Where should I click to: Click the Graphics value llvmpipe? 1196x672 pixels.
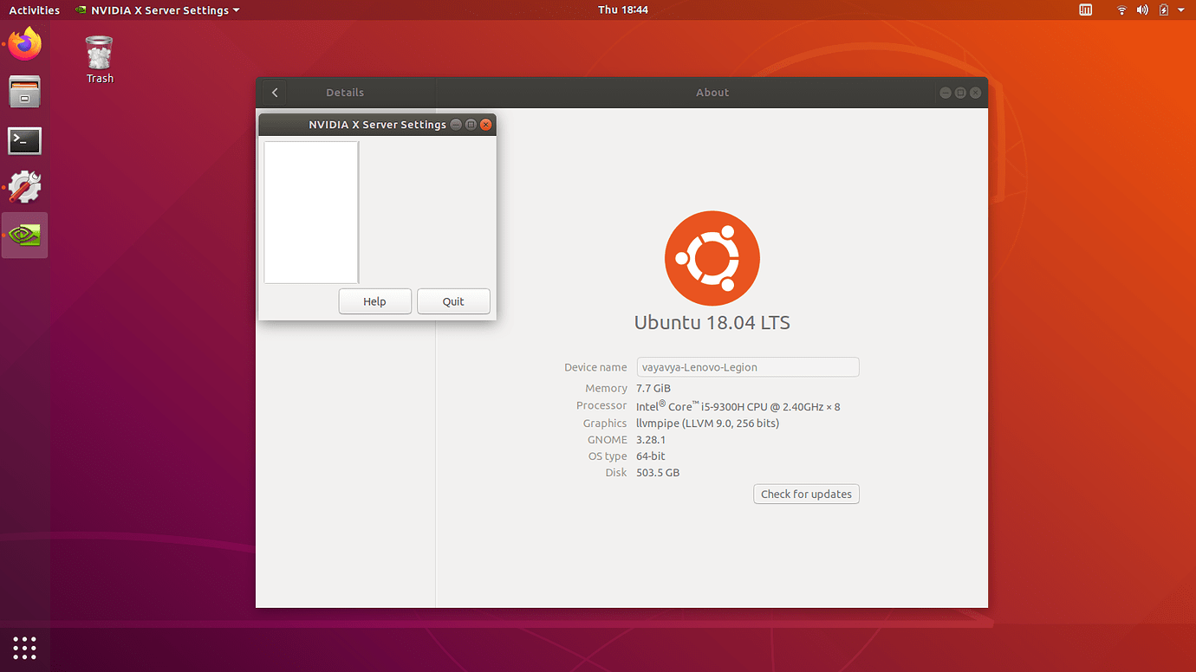tap(708, 423)
